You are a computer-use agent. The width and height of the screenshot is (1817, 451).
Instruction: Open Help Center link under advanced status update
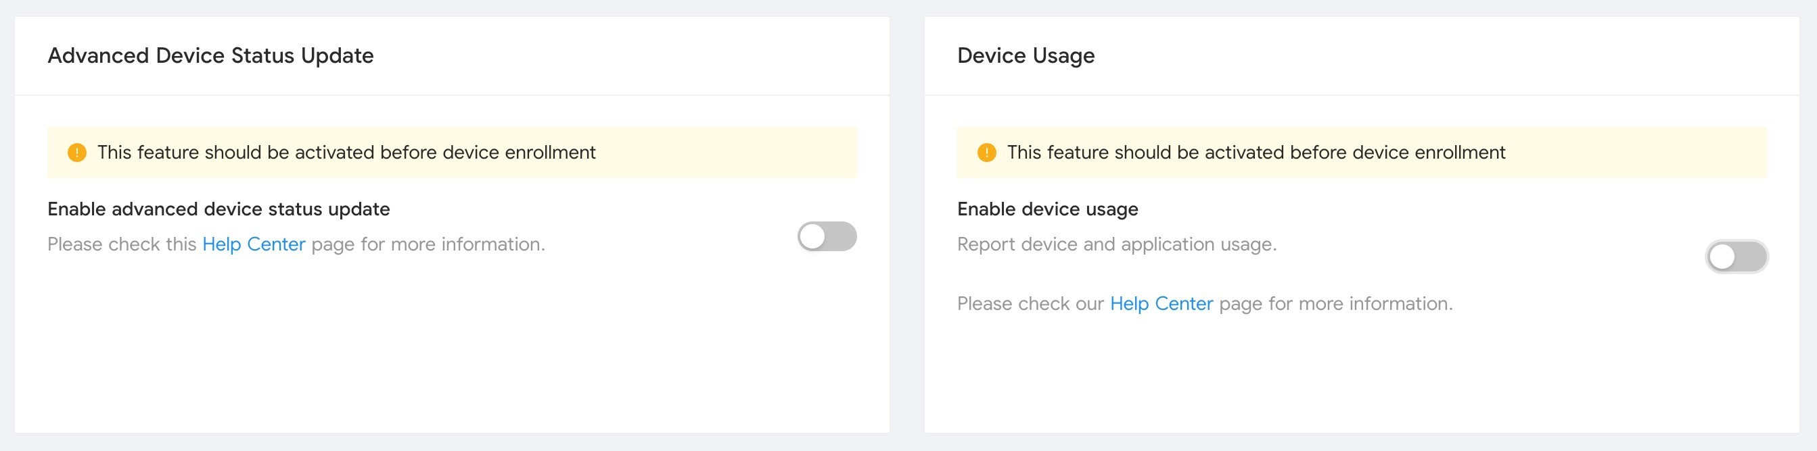[254, 244]
